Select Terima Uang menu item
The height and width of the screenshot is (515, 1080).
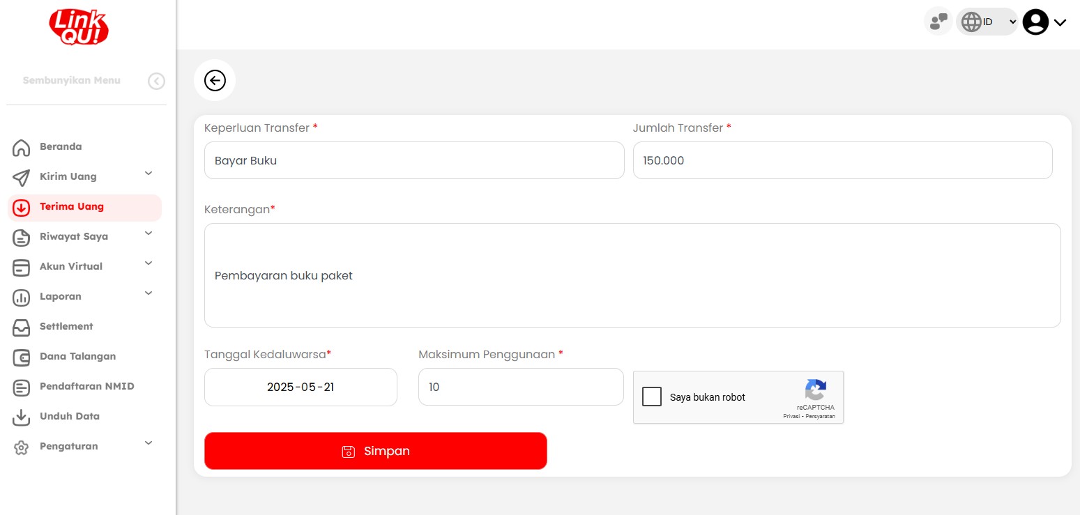point(71,207)
